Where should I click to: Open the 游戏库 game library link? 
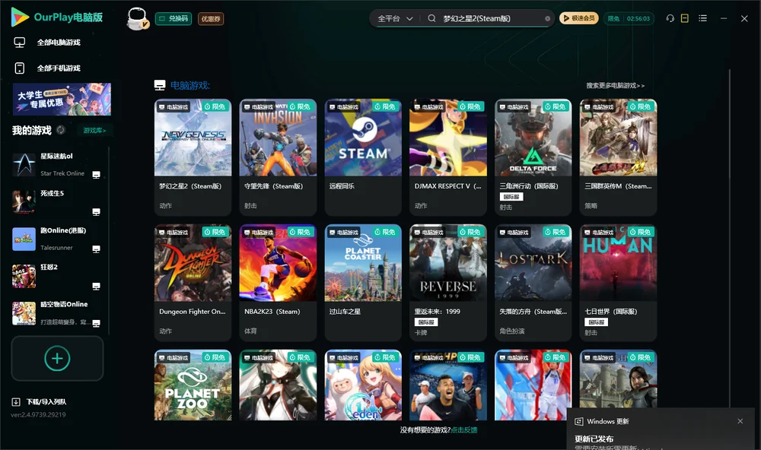[x=94, y=131]
